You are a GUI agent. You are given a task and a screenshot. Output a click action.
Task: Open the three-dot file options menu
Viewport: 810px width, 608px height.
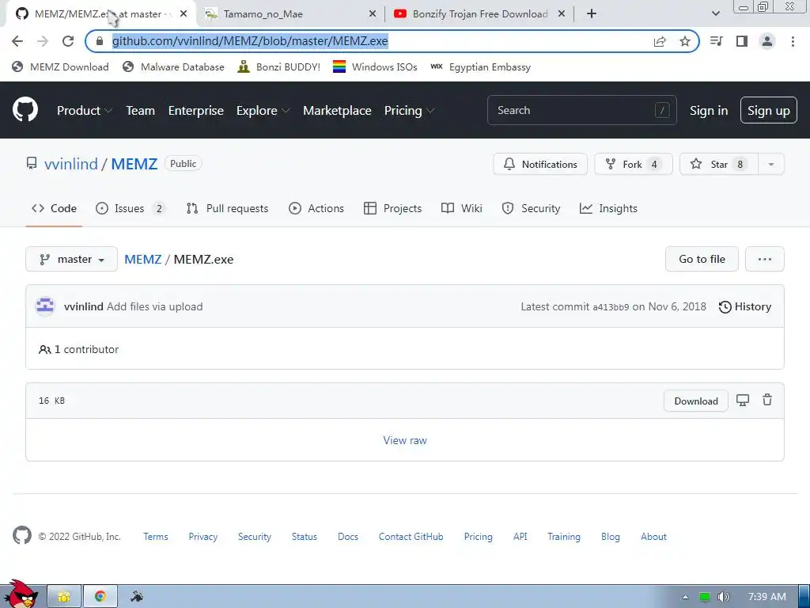(x=765, y=259)
